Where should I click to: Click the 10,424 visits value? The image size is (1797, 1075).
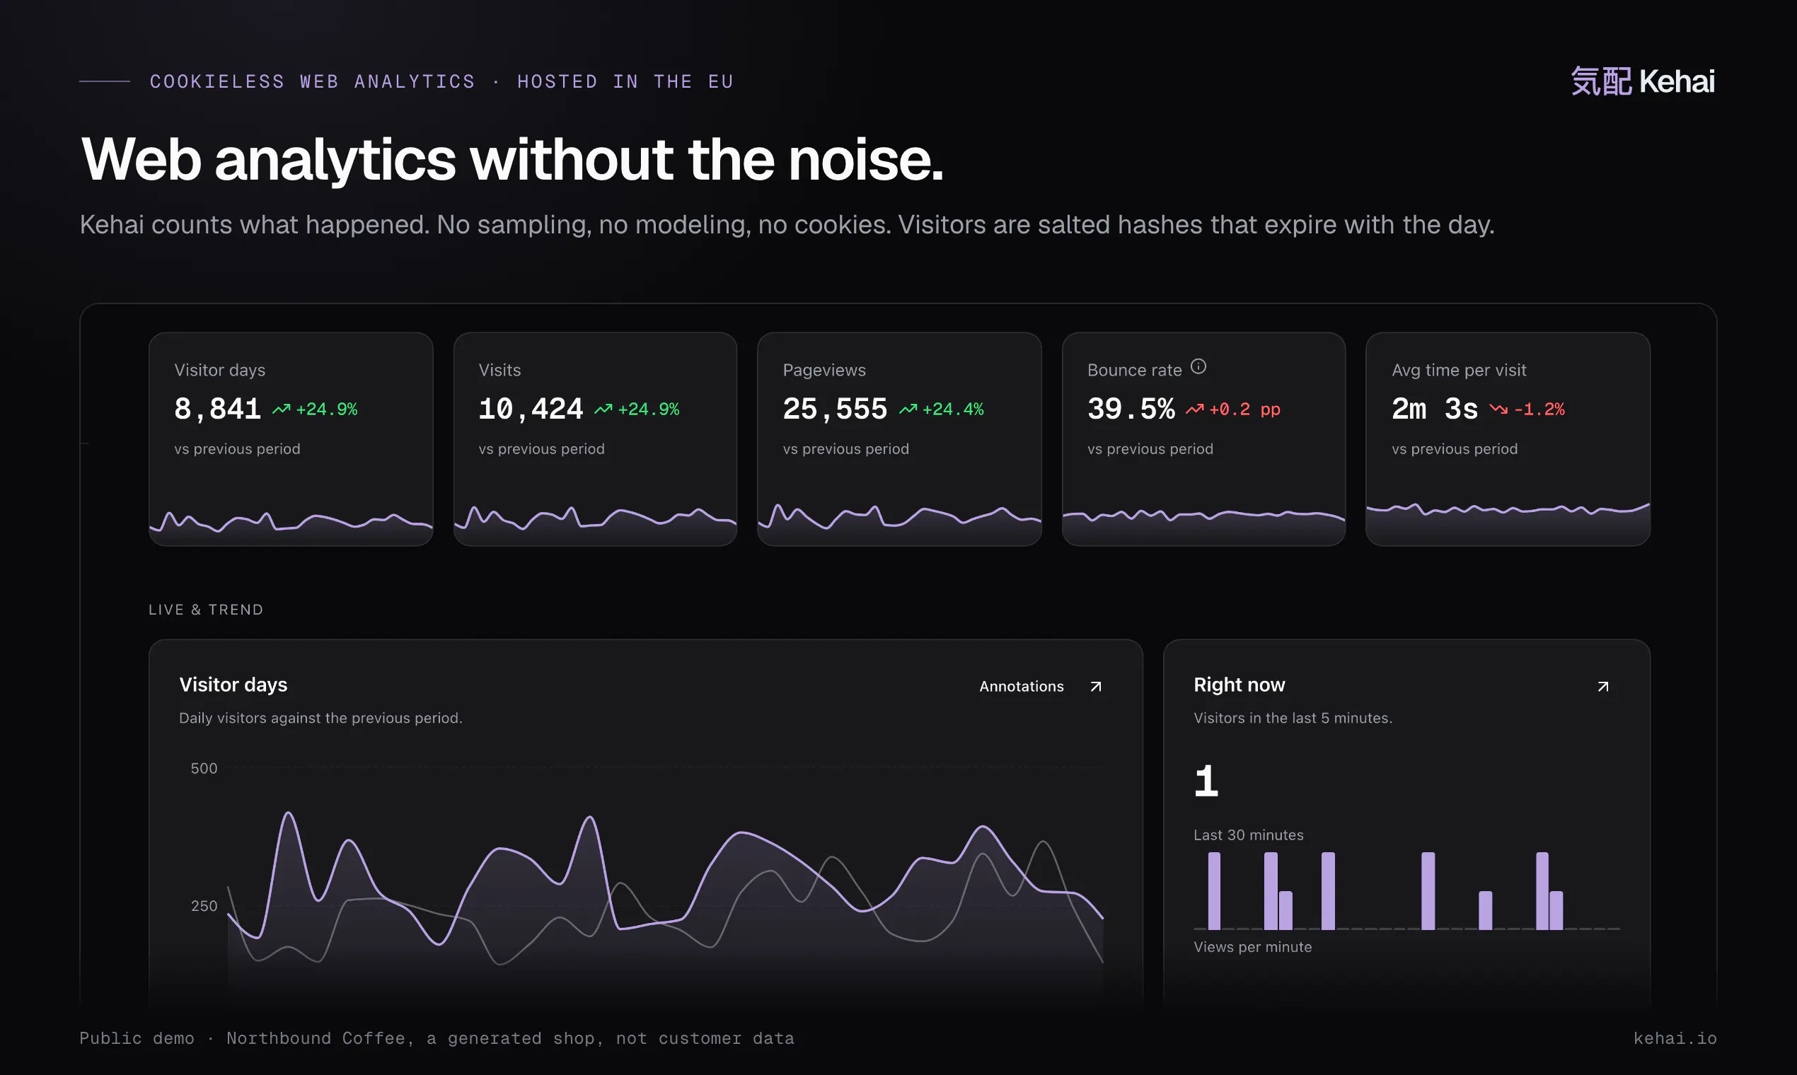click(x=531, y=409)
